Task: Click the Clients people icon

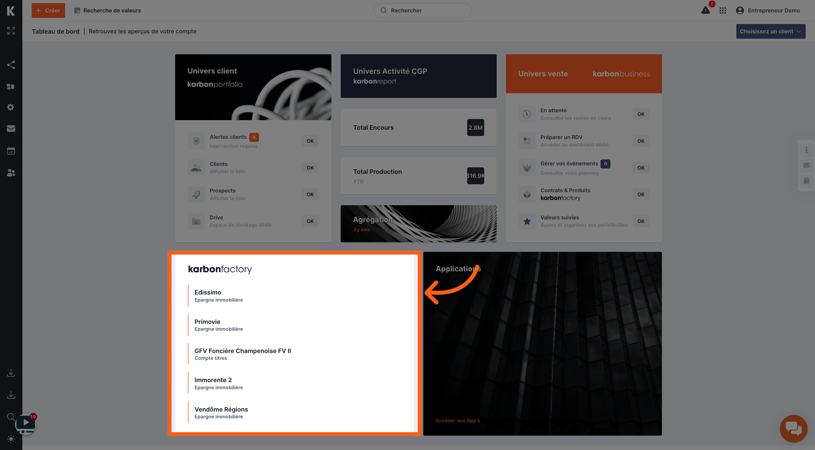Action: pyautogui.click(x=196, y=168)
